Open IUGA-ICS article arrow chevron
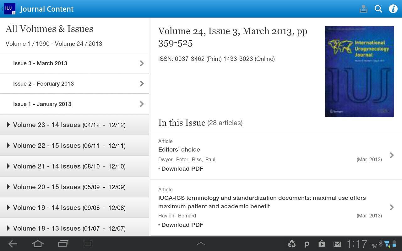The height and width of the screenshot is (251, 402). (x=392, y=207)
